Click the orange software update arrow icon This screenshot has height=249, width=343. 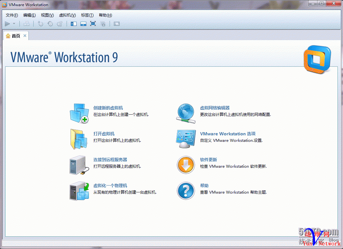(x=186, y=165)
